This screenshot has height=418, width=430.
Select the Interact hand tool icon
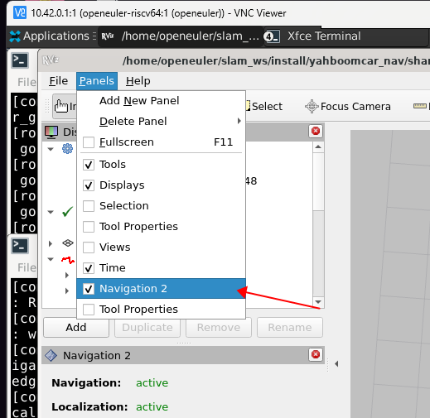[61, 106]
